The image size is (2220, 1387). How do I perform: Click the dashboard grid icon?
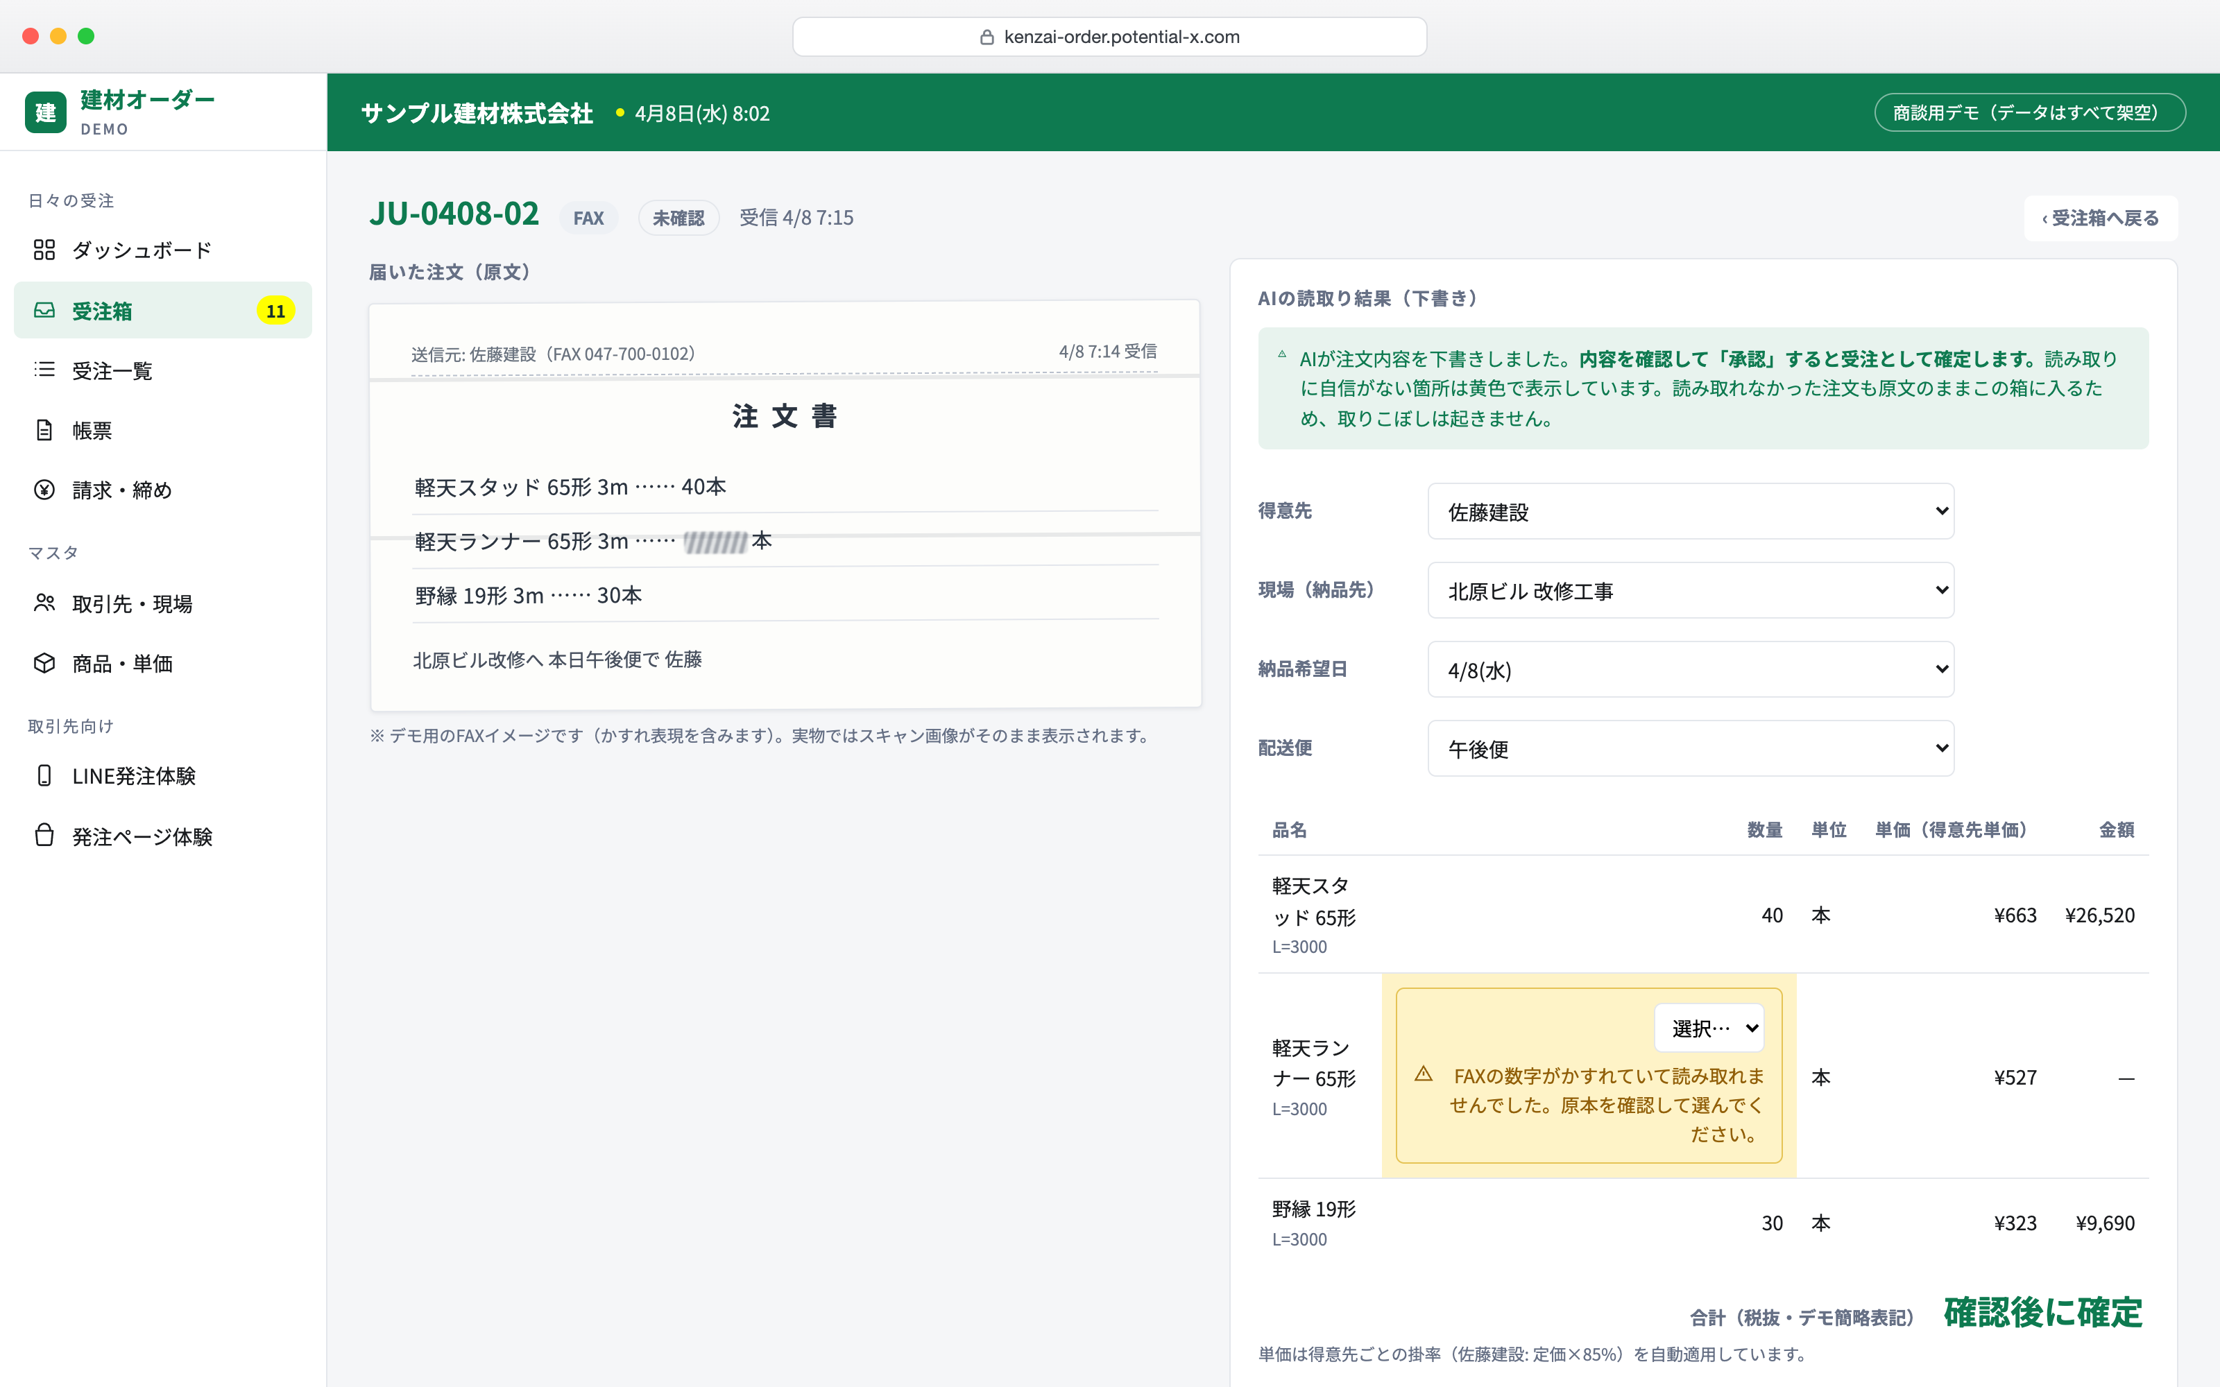point(44,250)
